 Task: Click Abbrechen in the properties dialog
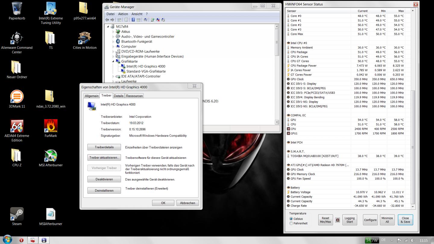[x=187, y=203]
